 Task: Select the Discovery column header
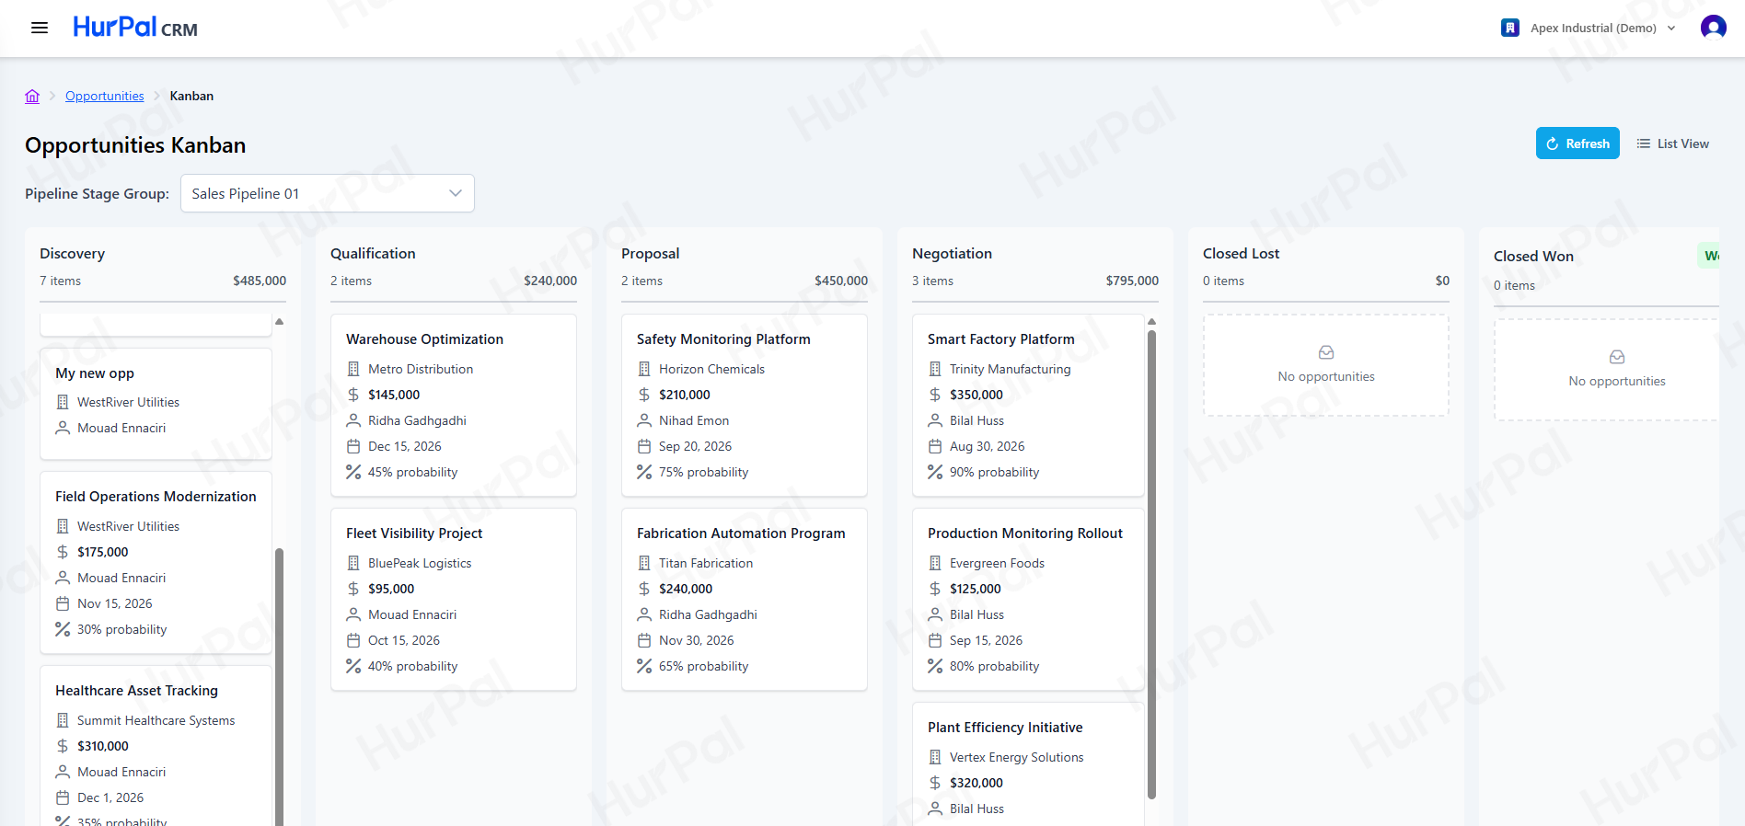(x=72, y=254)
